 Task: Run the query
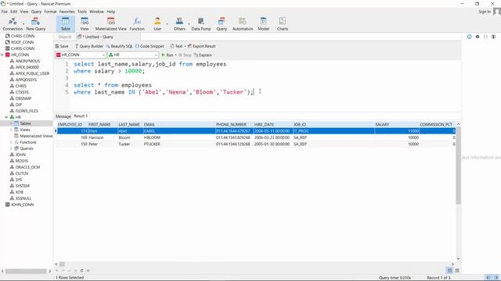(x=167, y=55)
